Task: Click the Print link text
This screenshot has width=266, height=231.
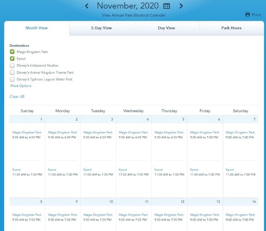Action: (x=256, y=15)
